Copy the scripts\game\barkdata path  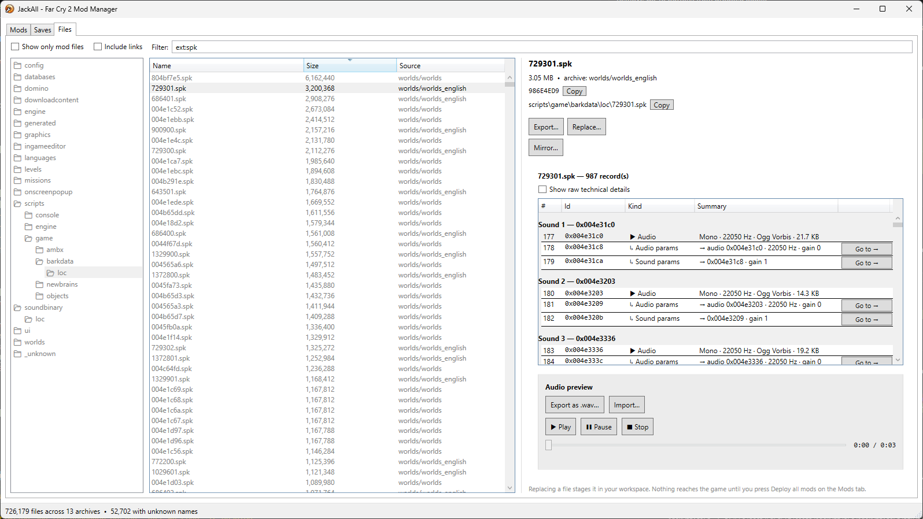tap(662, 105)
